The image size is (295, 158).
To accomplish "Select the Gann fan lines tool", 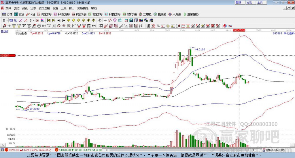I will 106,26.
